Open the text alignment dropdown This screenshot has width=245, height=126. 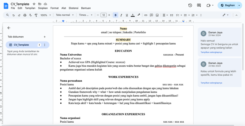[x=165, y=15]
